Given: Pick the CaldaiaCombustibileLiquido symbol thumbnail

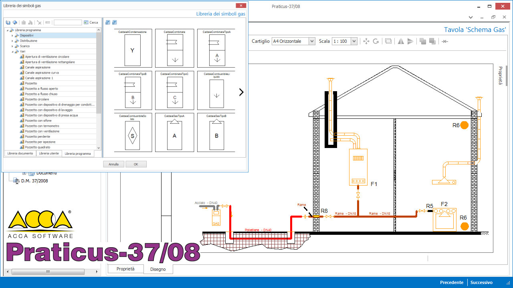Looking at the screenshot, I should click(217, 90).
